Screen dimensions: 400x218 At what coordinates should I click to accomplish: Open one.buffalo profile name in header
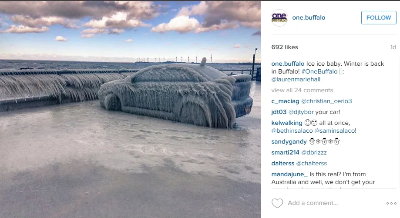click(x=309, y=17)
